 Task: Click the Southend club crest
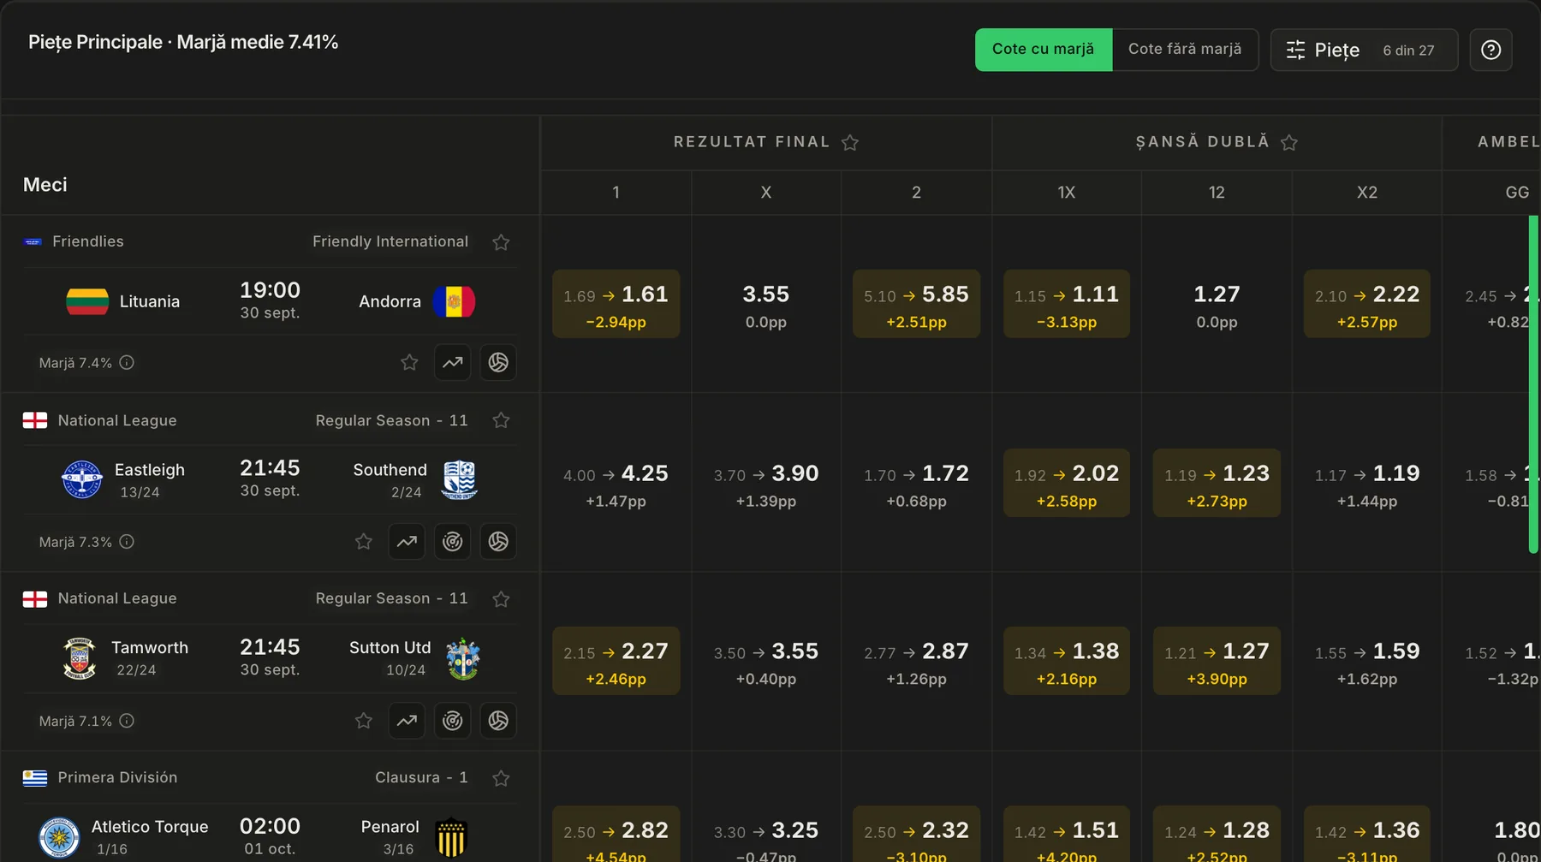coord(459,479)
